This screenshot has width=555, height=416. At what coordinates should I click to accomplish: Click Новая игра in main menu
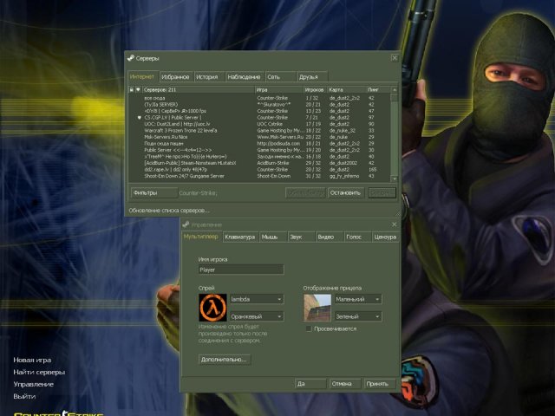coord(32,360)
